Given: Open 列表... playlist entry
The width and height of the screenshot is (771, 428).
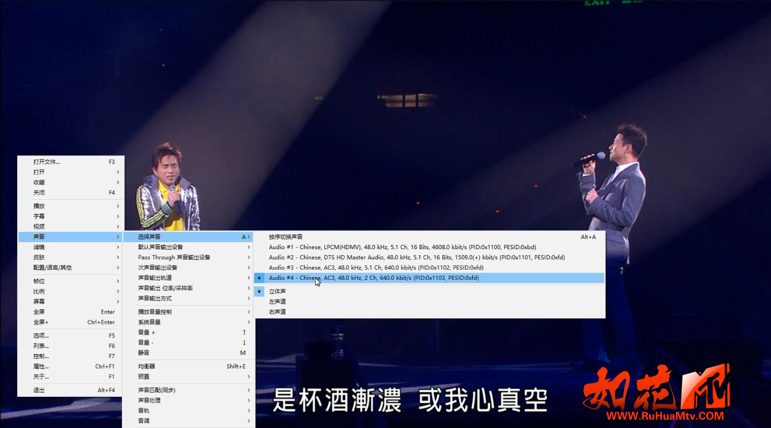Looking at the screenshot, I should (x=70, y=346).
